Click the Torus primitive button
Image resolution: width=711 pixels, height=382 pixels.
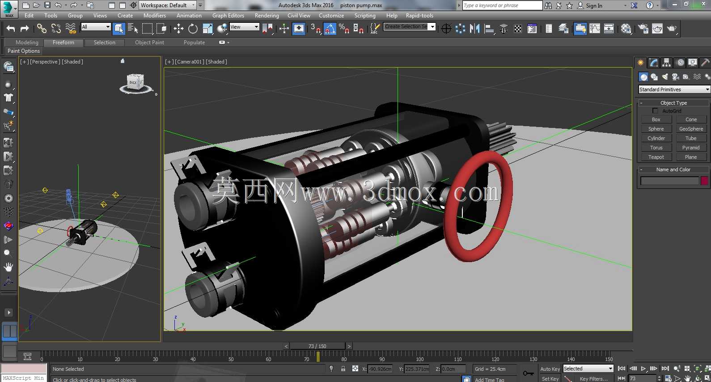[x=656, y=148]
